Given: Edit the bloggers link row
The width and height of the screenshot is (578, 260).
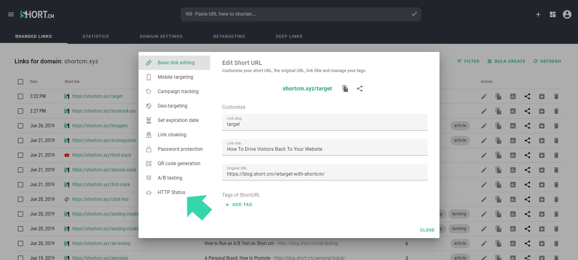Looking at the screenshot, I should click(484, 126).
